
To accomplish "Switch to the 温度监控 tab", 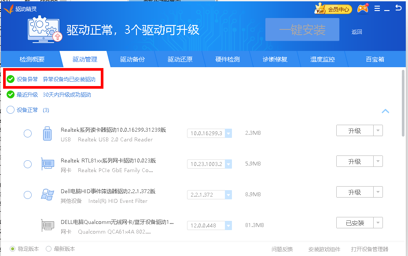I will (x=322, y=59).
